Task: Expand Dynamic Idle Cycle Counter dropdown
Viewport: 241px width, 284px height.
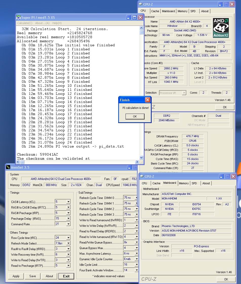Action: click(x=137, y=259)
